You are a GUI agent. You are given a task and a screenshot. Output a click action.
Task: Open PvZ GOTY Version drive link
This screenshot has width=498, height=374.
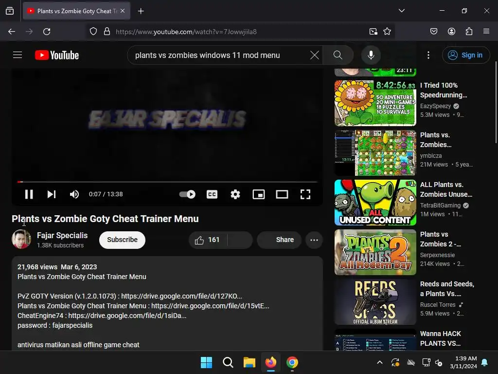coord(182,296)
